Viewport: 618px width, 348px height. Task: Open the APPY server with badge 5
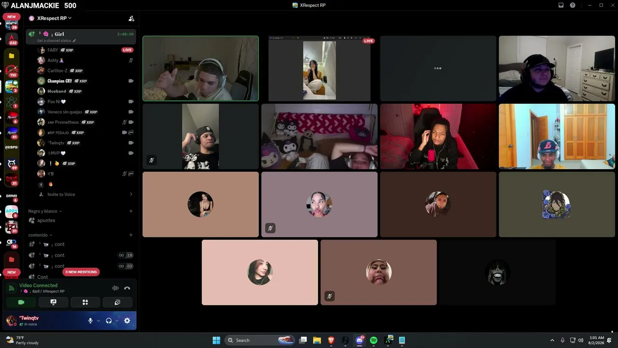(12, 212)
